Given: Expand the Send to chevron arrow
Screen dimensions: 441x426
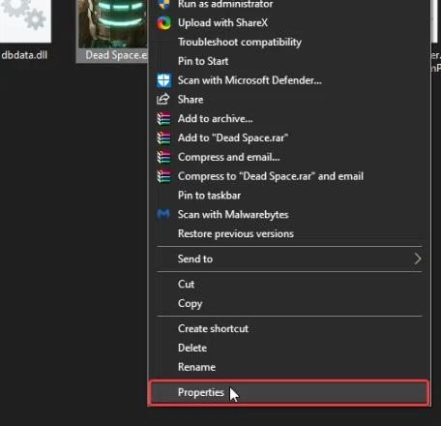Looking at the screenshot, I should pos(418,259).
